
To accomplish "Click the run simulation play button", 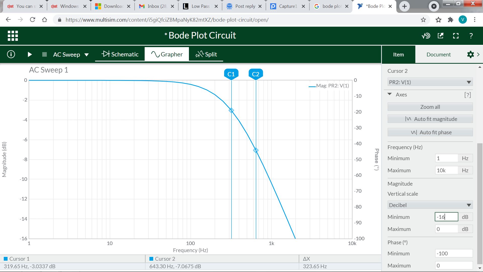I will click(30, 54).
